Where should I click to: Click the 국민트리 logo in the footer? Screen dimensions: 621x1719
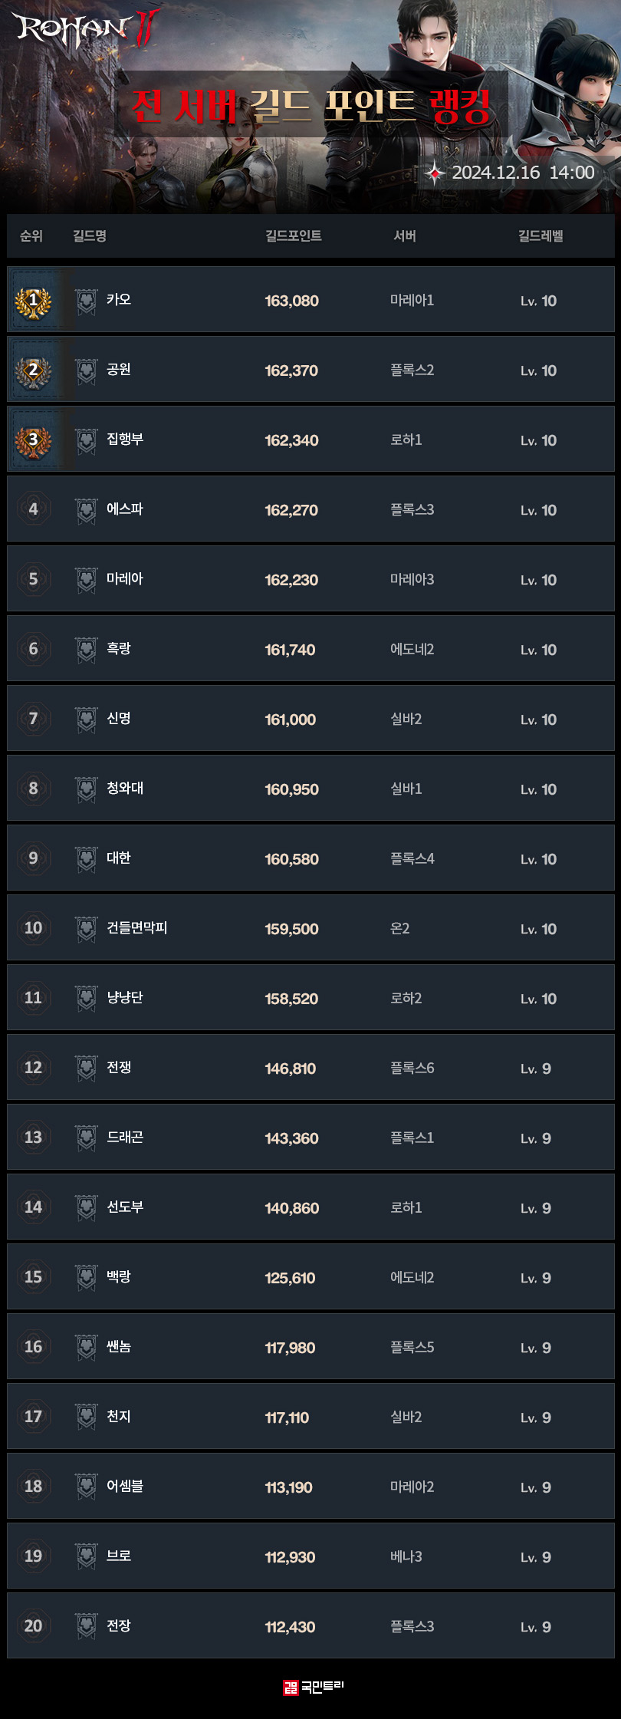point(313,1686)
